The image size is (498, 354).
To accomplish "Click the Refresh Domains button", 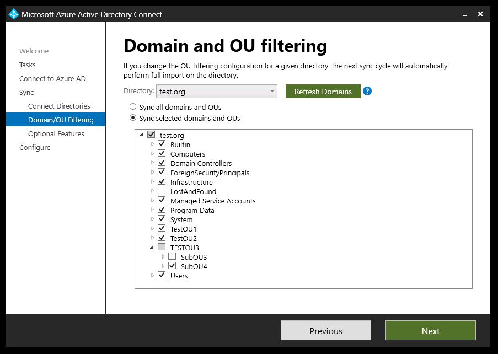I will click(x=323, y=92).
